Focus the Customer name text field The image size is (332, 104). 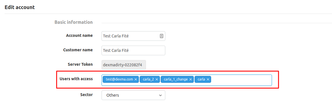click(133, 50)
